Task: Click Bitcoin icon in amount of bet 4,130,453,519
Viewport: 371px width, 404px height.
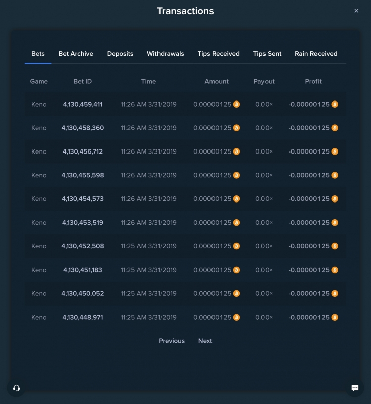Action: coord(236,223)
